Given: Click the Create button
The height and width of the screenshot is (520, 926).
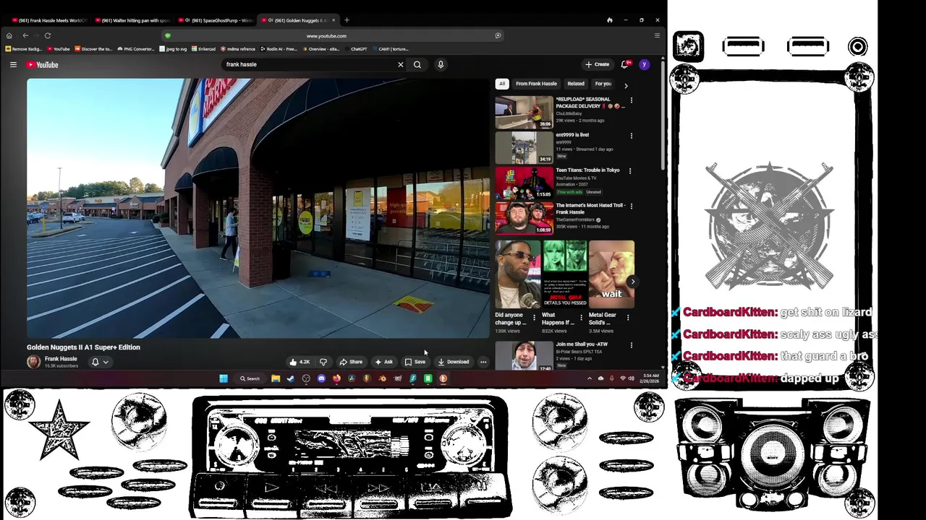Looking at the screenshot, I should coord(598,64).
